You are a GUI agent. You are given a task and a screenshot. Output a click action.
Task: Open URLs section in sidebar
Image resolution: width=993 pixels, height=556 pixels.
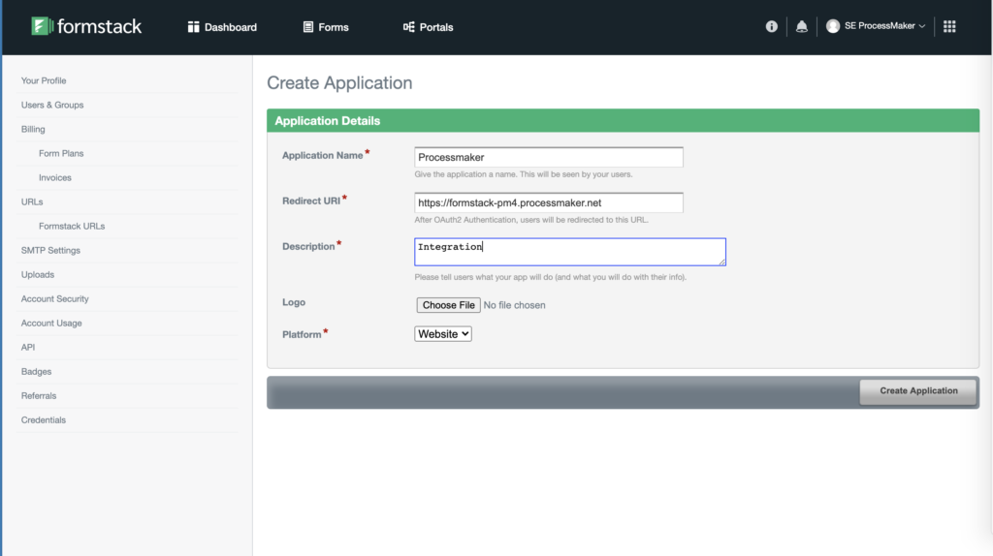pos(32,201)
